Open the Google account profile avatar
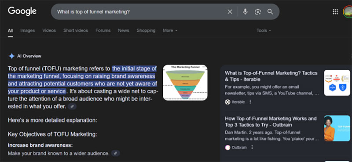The image size is (352, 162). coord(348,12)
